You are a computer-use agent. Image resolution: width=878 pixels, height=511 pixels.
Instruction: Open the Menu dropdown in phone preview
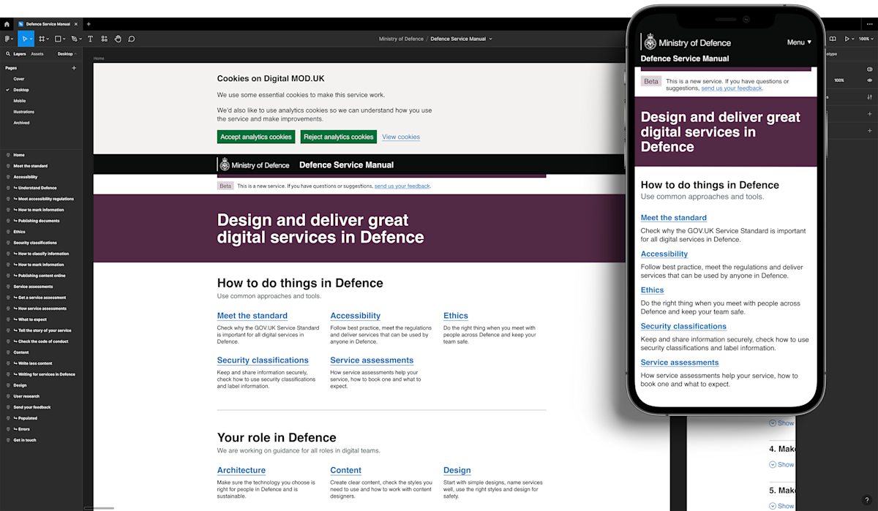point(799,42)
